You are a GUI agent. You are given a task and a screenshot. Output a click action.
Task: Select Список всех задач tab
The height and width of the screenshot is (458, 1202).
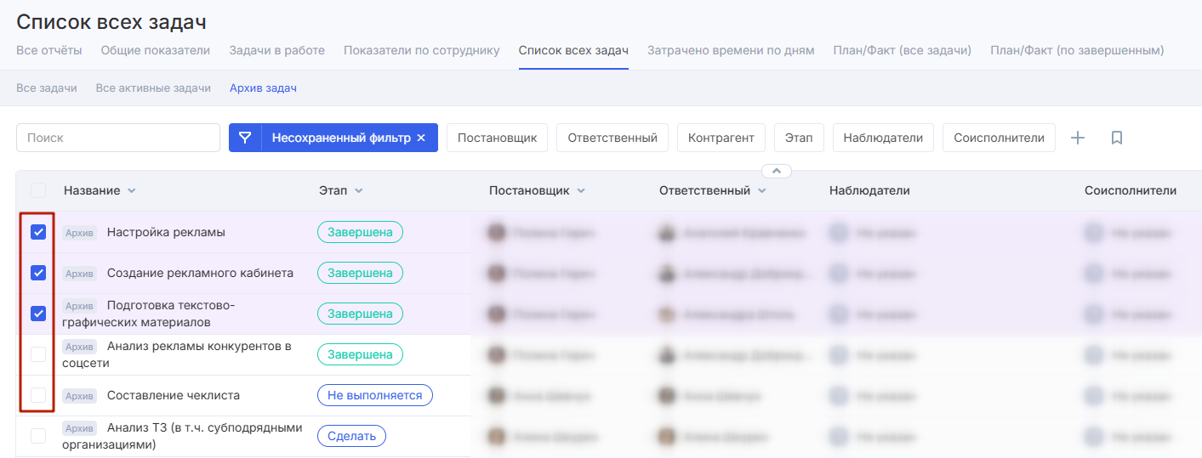tap(573, 50)
